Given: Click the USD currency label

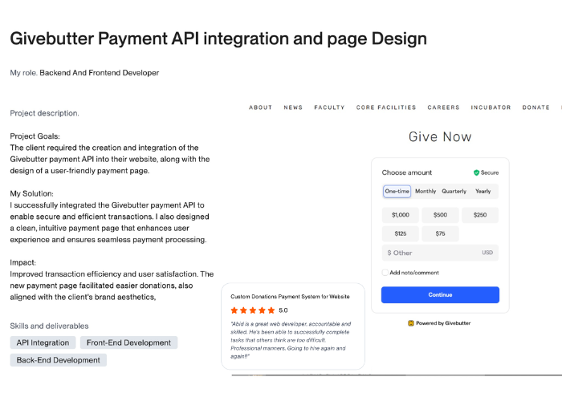Looking at the screenshot, I should pos(487,253).
